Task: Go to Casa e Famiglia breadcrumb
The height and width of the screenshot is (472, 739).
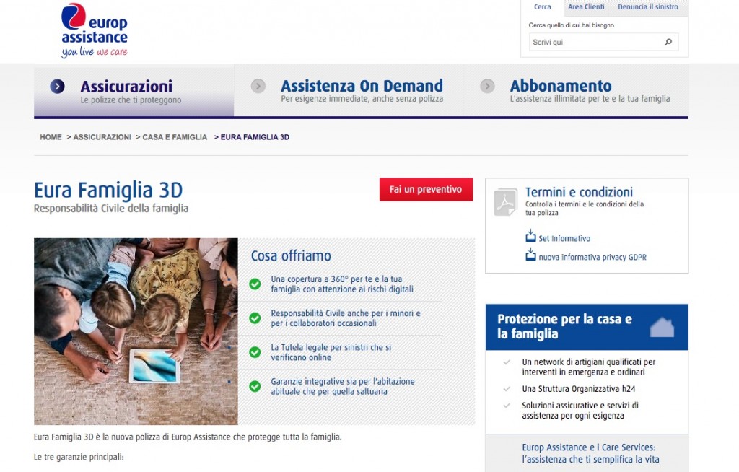Action: (175, 137)
